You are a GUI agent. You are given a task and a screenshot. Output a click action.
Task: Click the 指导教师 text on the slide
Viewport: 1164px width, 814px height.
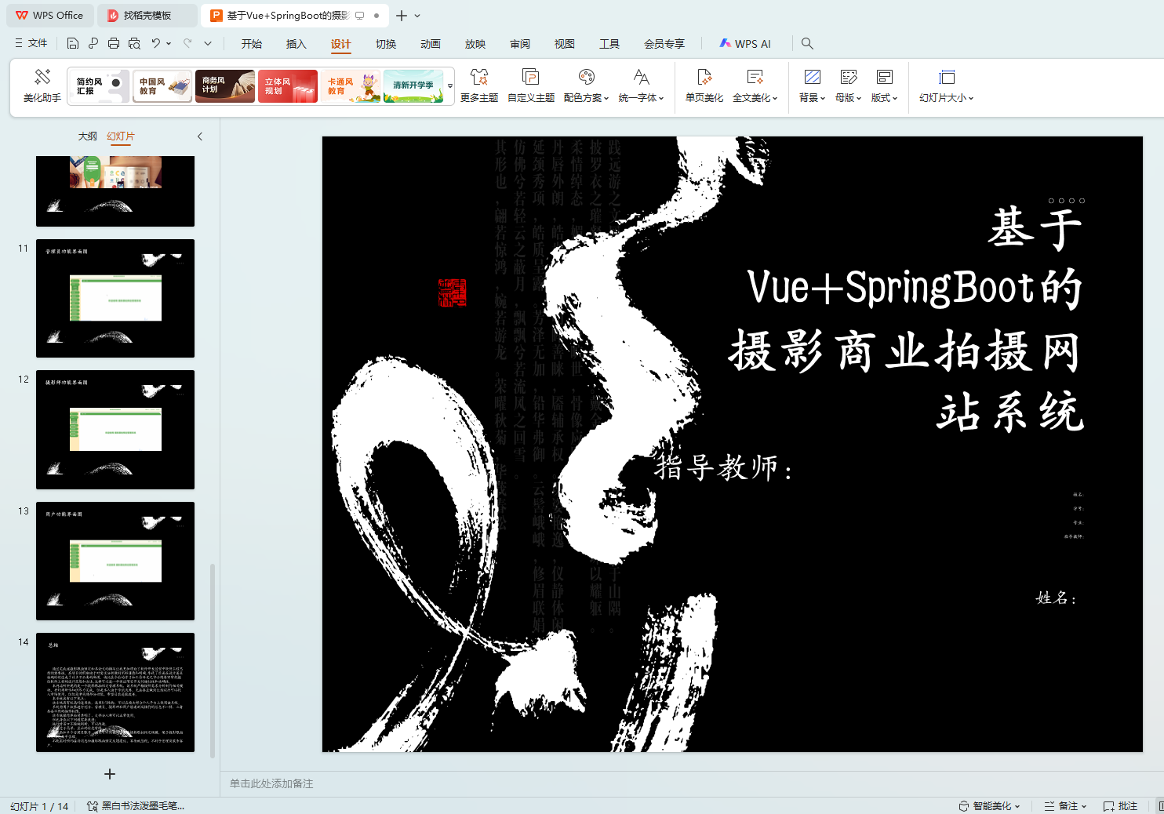pyautogui.click(x=724, y=467)
